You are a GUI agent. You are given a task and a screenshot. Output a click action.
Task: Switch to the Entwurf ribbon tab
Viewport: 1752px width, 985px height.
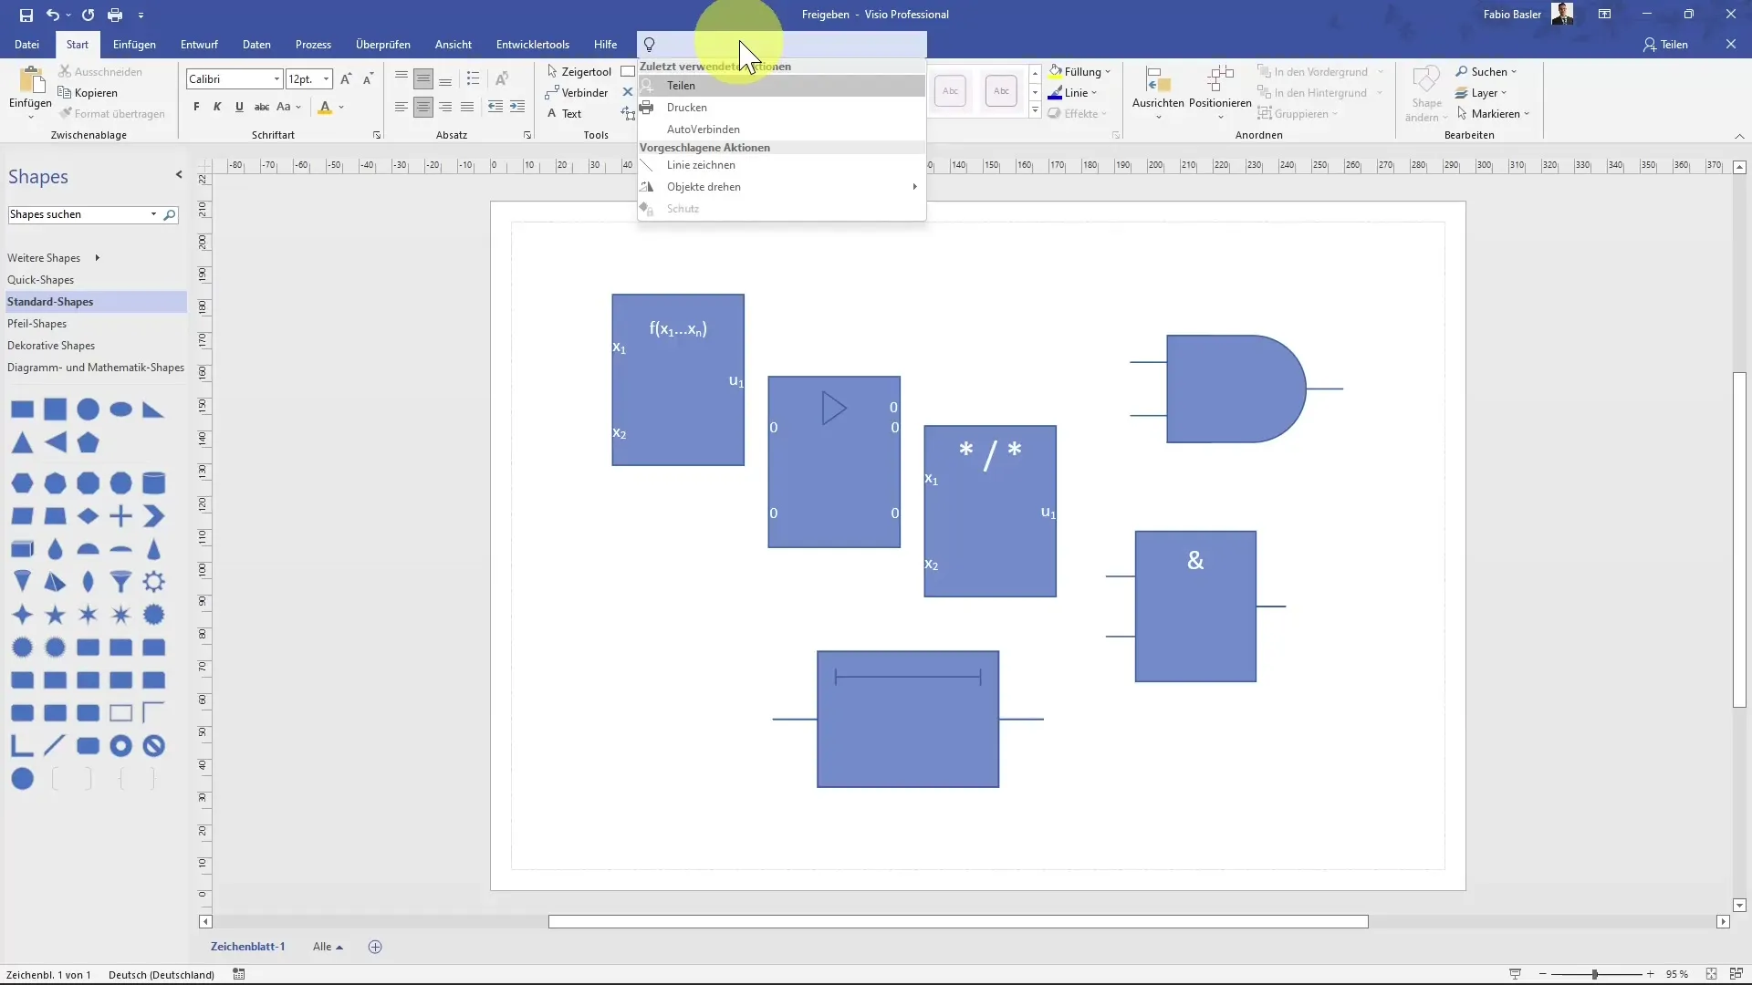199,45
